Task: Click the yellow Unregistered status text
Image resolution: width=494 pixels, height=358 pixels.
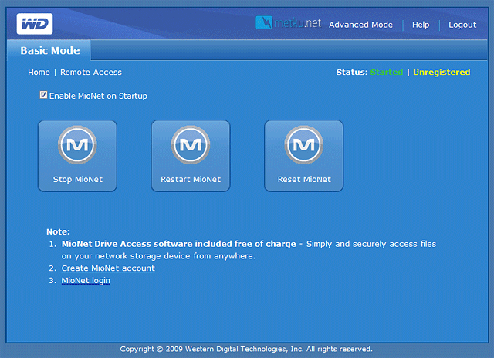Action: tap(442, 72)
